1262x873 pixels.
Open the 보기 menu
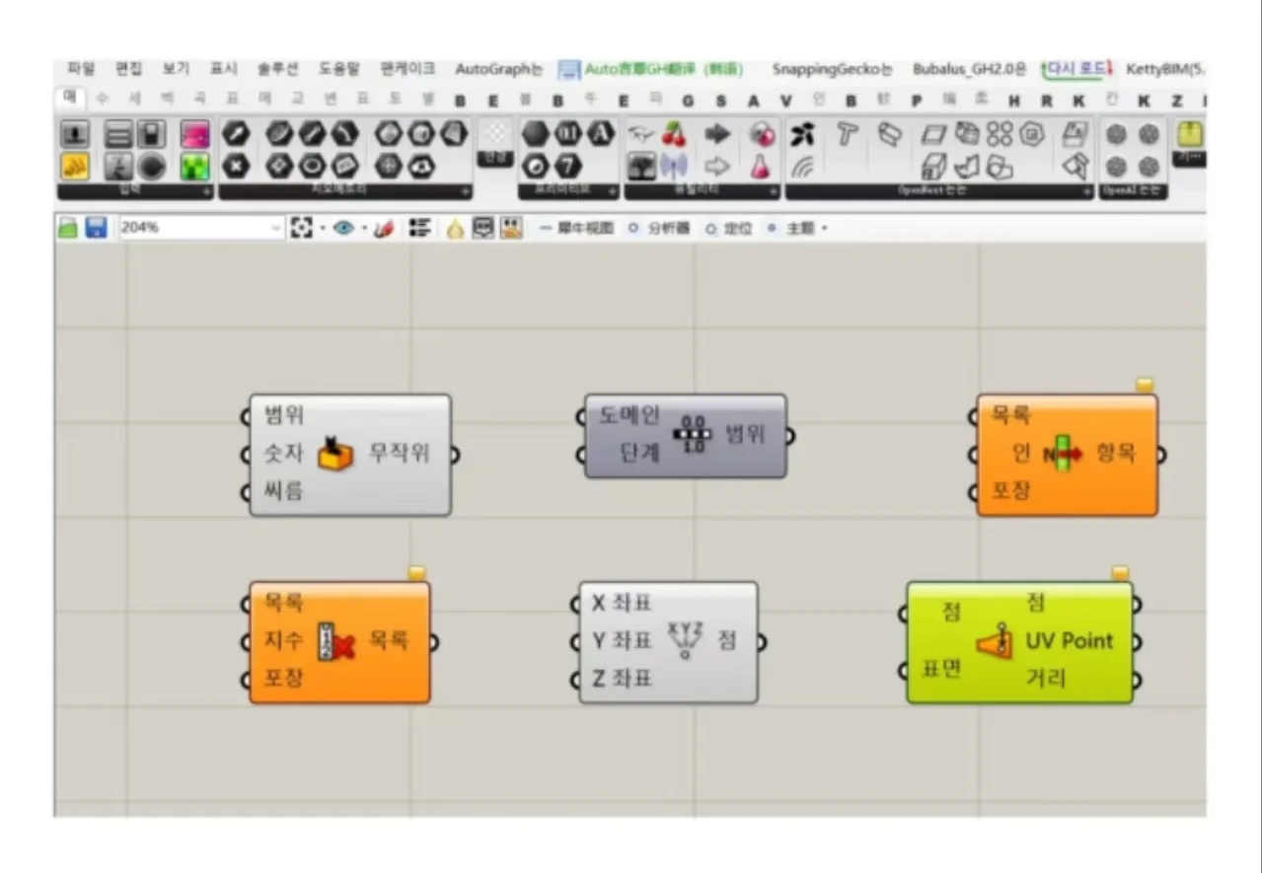[176, 69]
